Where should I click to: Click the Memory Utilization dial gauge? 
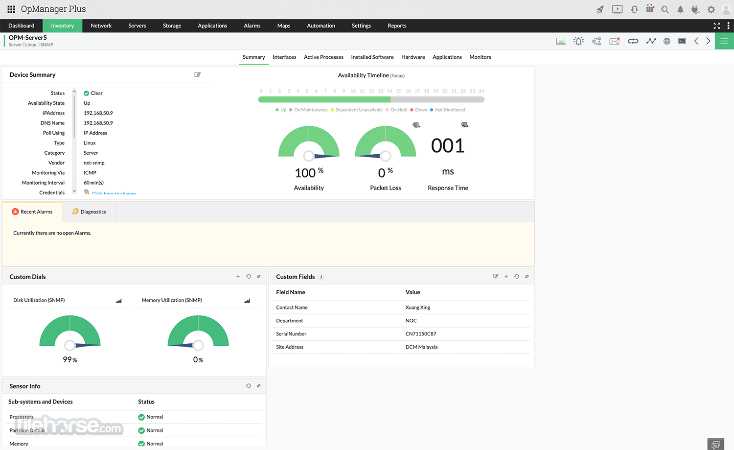198,333
